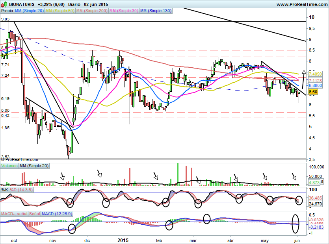This screenshot has height=244, width=329.
Task: Open the Volumen indicator label
Action: pyautogui.click(x=9, y=166)
